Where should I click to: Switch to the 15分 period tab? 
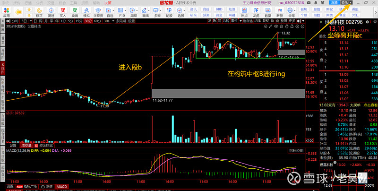[x=79, y=21]
